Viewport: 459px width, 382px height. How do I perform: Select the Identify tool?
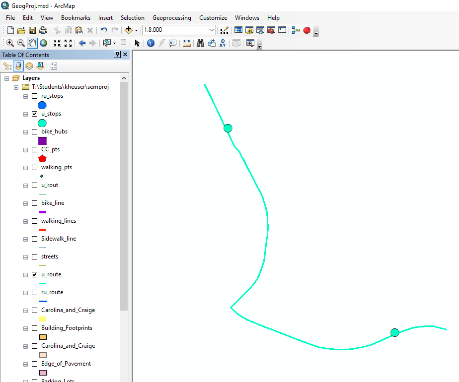pos(151,43)
